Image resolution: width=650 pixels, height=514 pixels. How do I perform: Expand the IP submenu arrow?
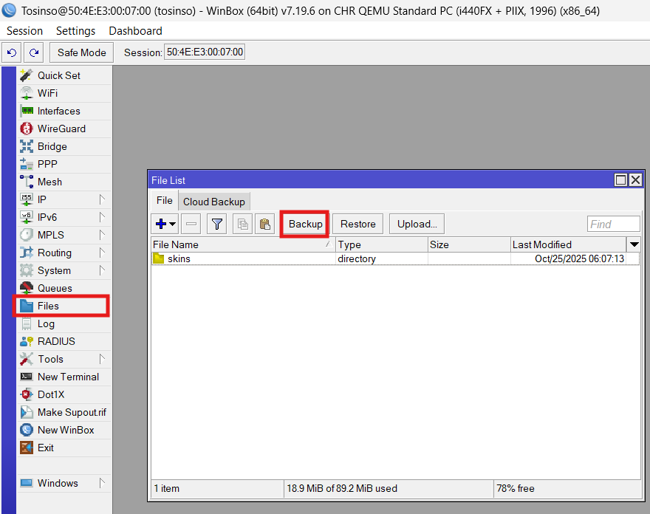tap(102, 199)
